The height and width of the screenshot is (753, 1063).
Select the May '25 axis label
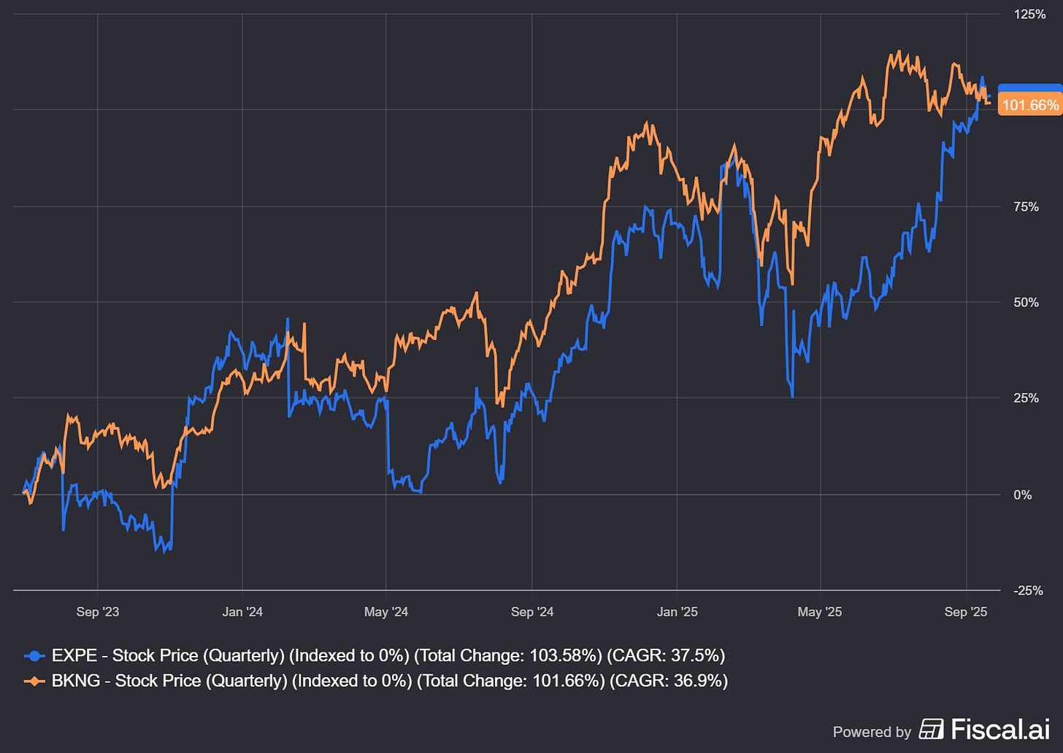pyautogui.click(x=819, y=612)
